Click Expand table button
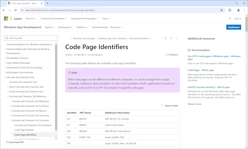Image resolution: width=248 pixels, height=149 pixels. click(169, 105)
